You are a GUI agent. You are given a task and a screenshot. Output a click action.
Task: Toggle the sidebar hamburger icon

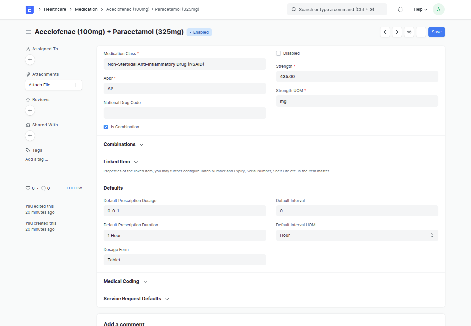click(29, 32)
